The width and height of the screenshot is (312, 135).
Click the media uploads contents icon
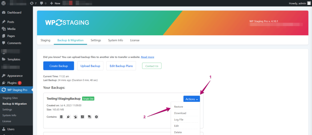(x=90, y=117)
